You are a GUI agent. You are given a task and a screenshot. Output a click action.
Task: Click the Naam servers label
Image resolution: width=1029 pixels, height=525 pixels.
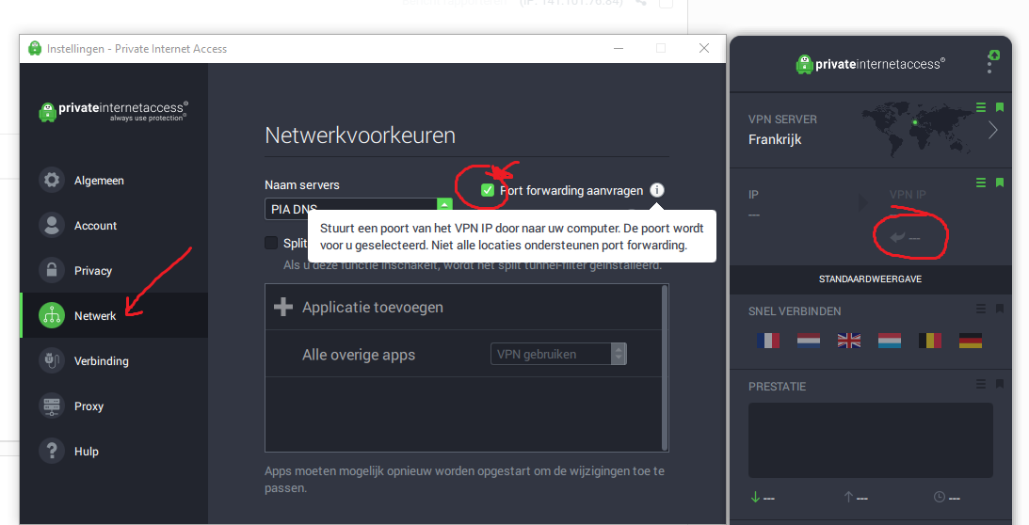302,185
